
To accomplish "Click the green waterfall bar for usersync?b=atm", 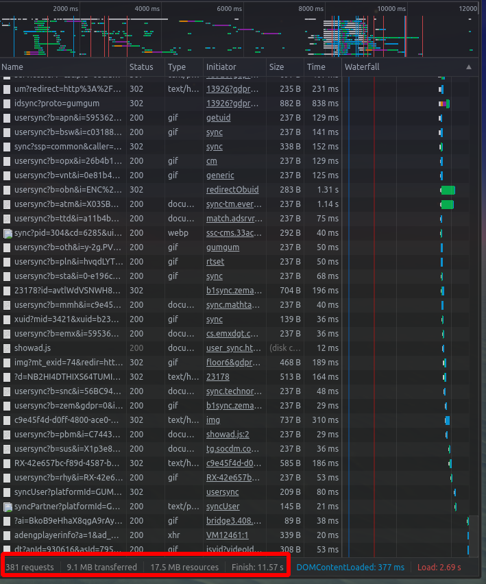I will [x=447, y=204].
